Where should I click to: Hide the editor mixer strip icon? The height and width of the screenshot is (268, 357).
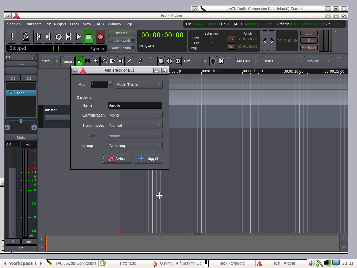coord(34,57)
